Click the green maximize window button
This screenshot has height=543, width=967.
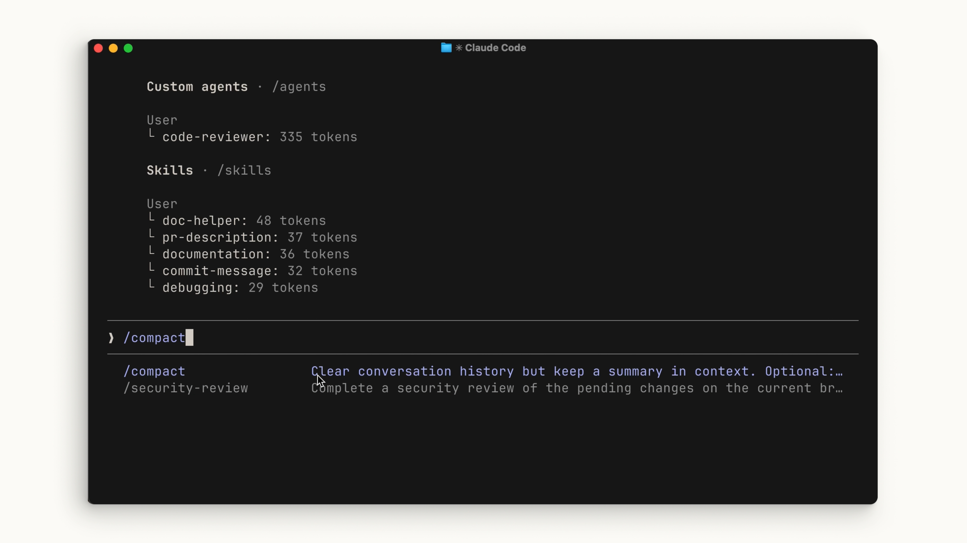128,48
